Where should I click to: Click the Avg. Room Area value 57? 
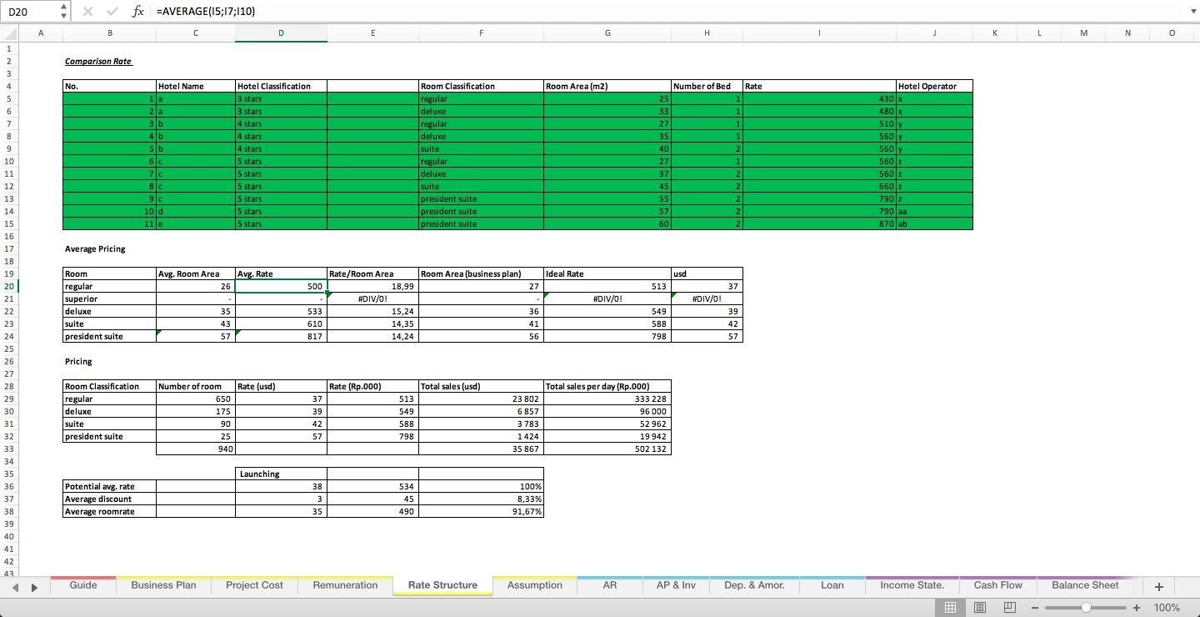[x=196, y=336]
